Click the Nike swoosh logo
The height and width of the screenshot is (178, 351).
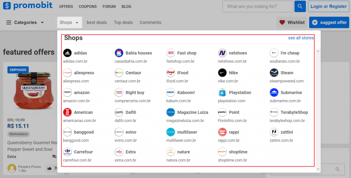click(x=222, y=73)
